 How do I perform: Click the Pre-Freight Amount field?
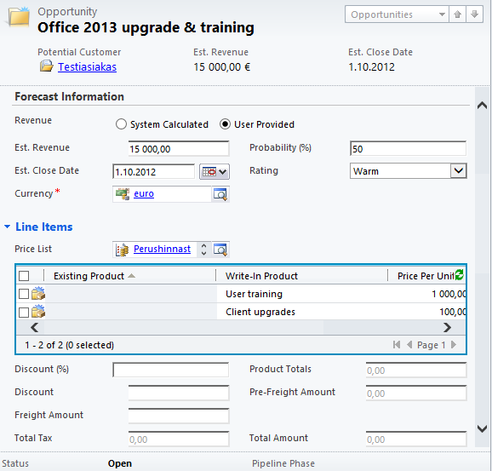tap(416, 393)
